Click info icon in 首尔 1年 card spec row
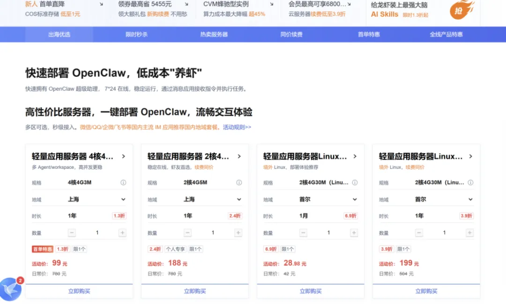This screenshot has width=506, height=304. [470, 182]
